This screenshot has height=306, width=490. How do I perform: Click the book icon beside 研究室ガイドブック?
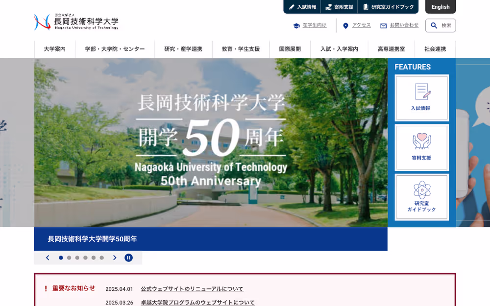[366, 7]
